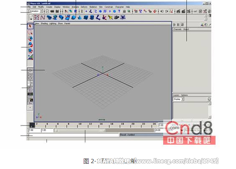The width and height of the screenshot is (236, 169).
Task: Select the arrow Select tool
Action: pyautogui.click(x=30, y=26)
